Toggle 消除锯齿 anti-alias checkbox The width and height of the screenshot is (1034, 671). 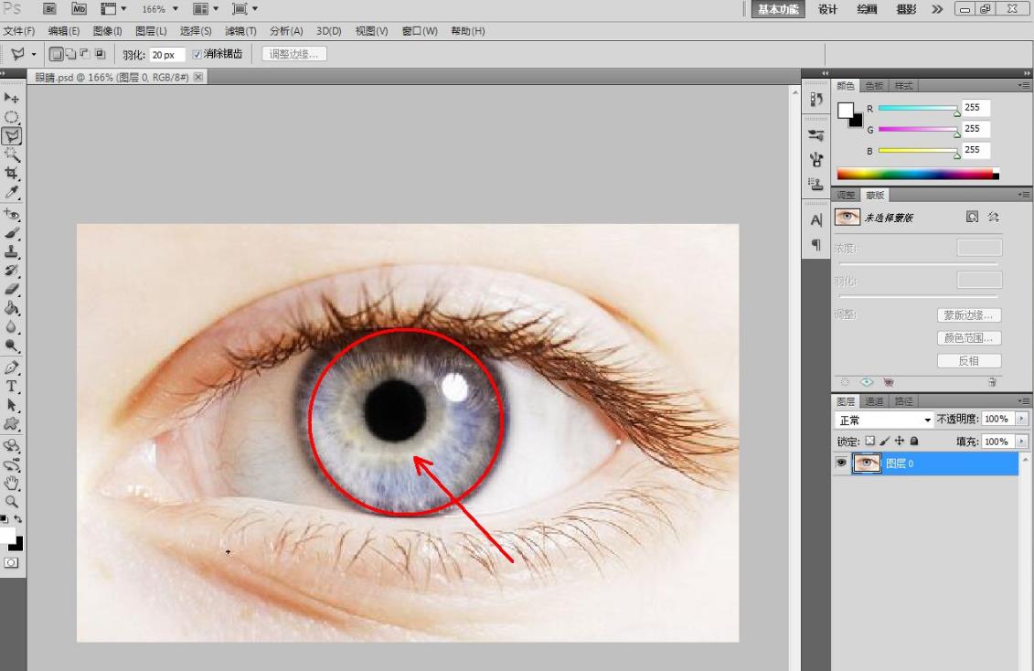[197, 54]
